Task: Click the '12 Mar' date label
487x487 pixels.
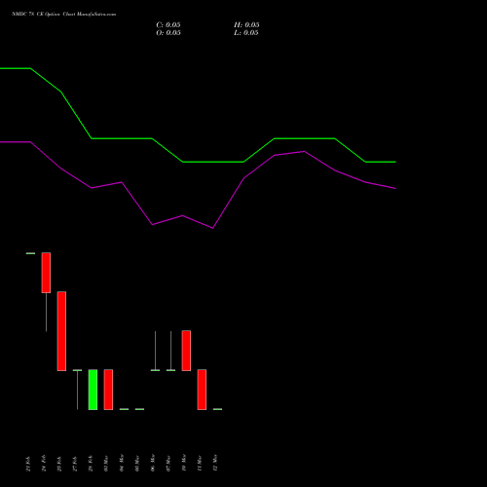Action: pyautogui.click(x=215, y=463)
